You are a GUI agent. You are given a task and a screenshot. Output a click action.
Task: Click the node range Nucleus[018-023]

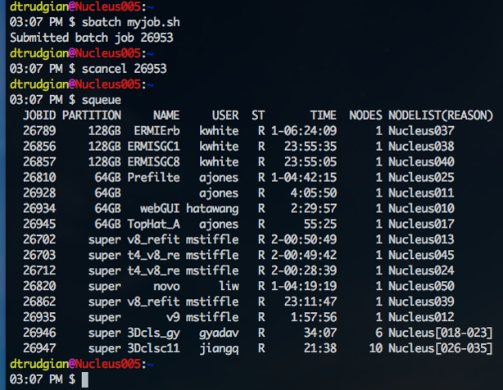point(441,333)
